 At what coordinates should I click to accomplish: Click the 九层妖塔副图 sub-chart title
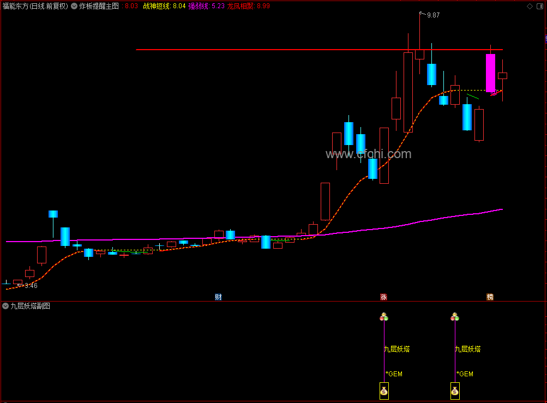click(31, 306)
